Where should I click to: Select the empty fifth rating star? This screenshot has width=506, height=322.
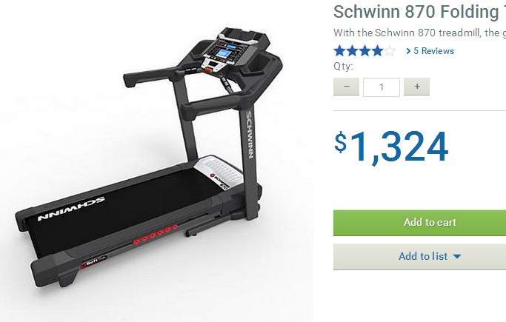point(390,51)
